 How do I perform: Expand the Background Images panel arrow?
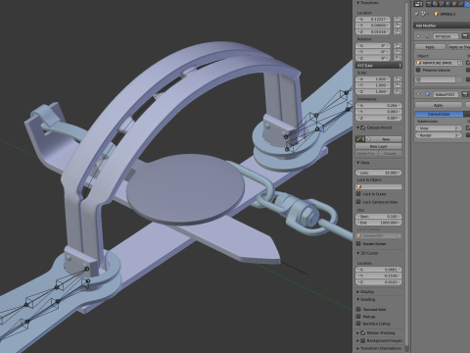point(358,340)
